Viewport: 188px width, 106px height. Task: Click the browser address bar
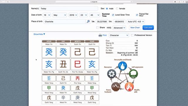(94, 2)
